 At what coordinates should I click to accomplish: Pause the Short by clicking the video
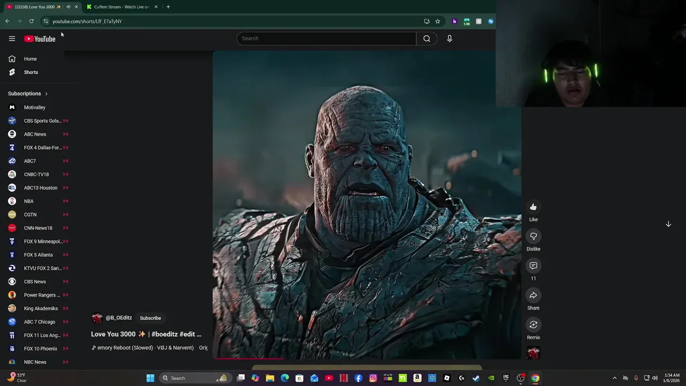[367, 204]
